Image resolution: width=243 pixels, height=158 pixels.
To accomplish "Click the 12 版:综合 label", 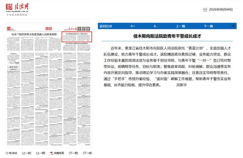I will (11, 153).
